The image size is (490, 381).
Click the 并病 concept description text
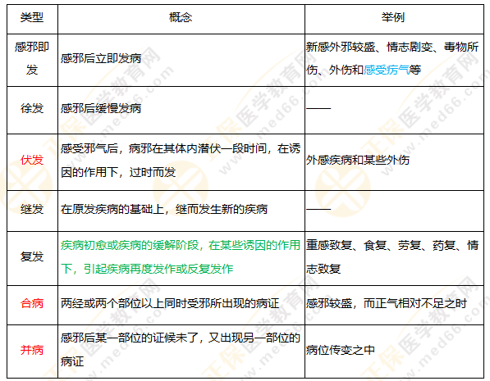[x=181, y=350]
